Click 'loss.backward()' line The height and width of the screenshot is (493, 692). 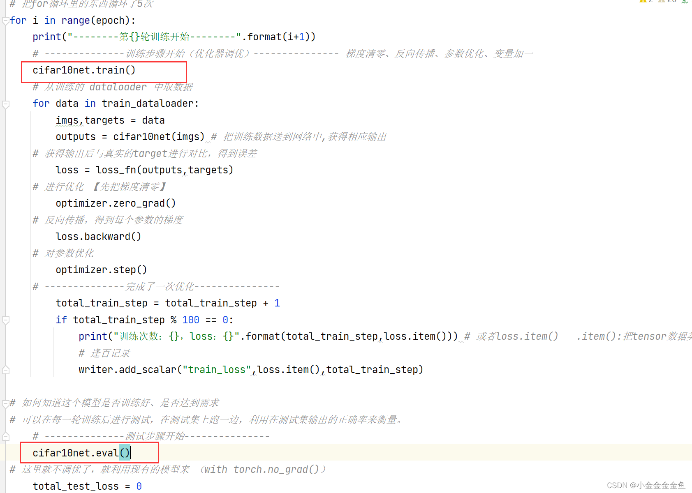coord(98,237)
